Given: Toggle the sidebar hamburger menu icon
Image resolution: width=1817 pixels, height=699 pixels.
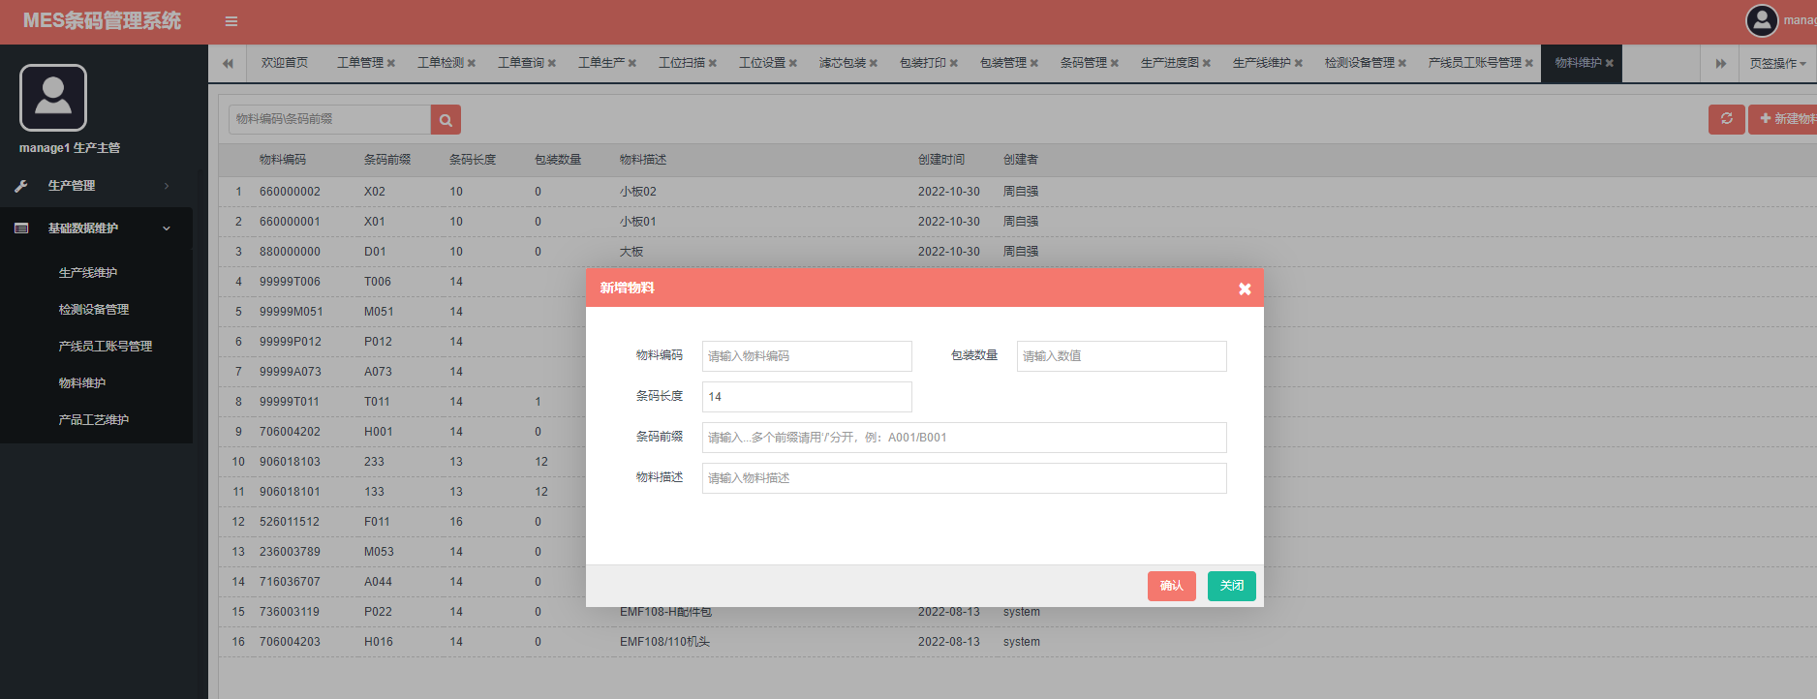Looking at the screenshot, I should coord(231,21).
